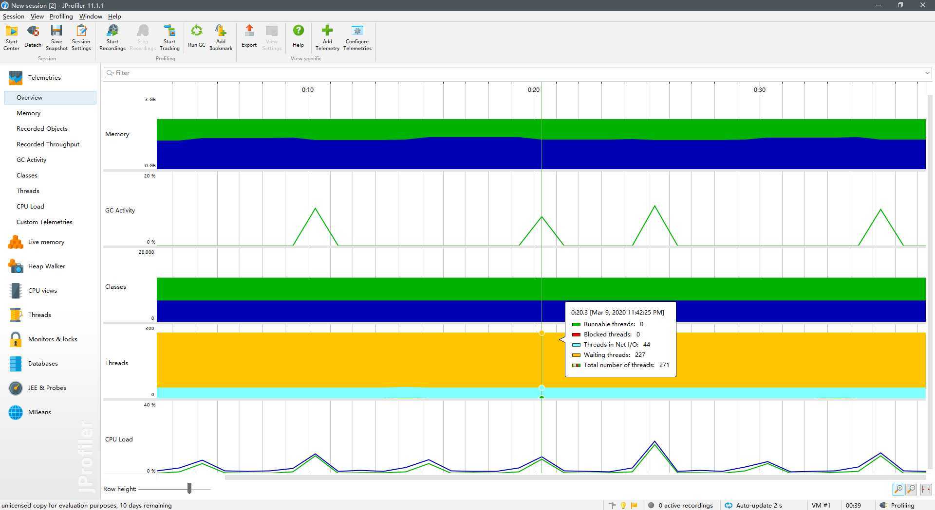Click the Memory telemetry row label

click(117, 134)
